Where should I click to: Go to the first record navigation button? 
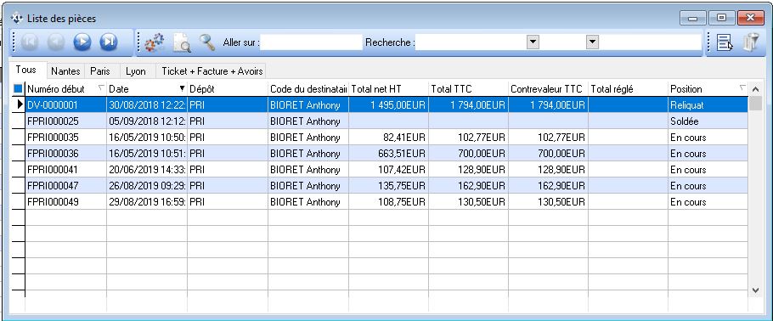pyautogui.click(x=30, y=42)
